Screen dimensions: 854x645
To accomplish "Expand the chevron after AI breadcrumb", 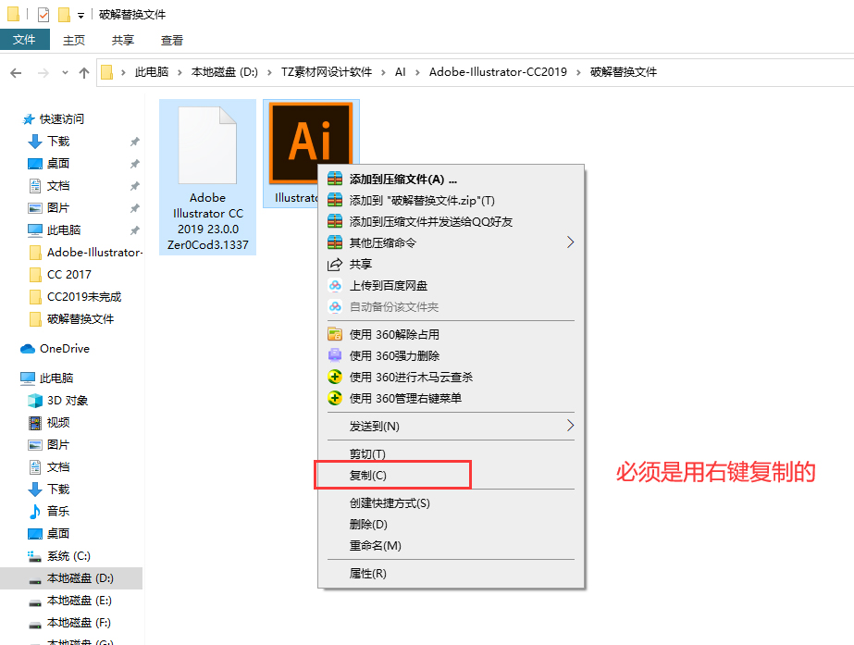I will pyautogui.click(x=417, y=72).
